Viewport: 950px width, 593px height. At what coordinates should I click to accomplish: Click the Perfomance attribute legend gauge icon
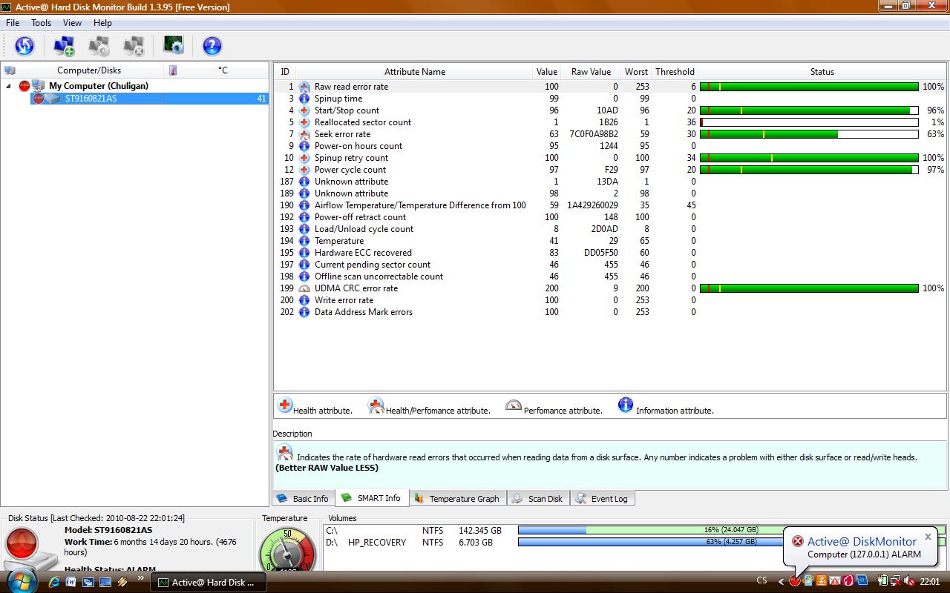pyautogui.click(x=514, y=405)
